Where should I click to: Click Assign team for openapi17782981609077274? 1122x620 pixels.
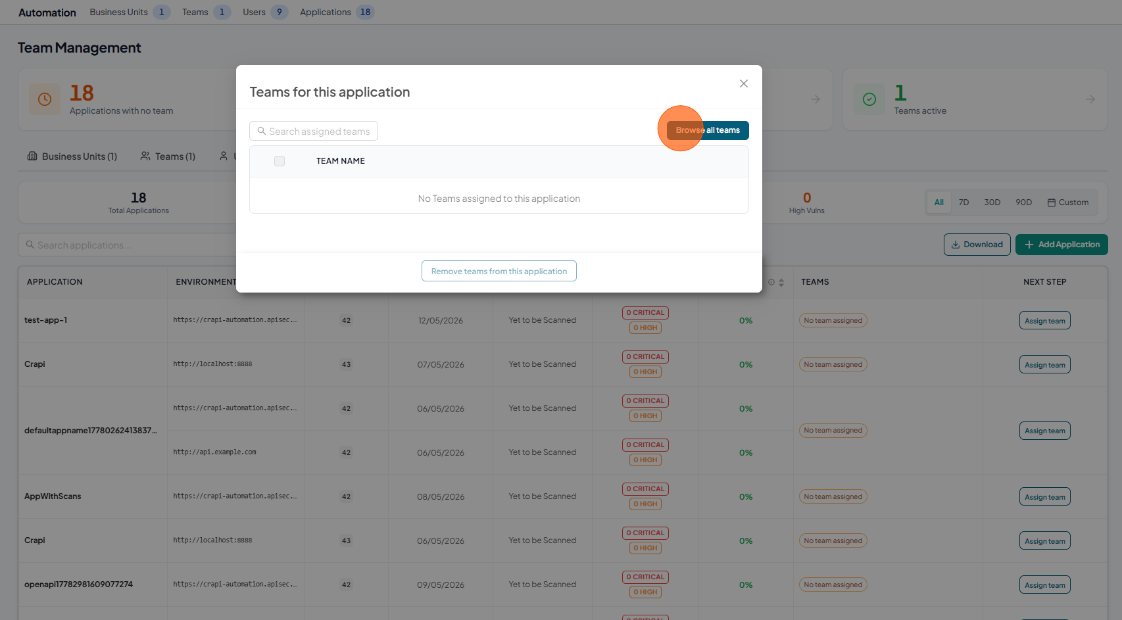pyautogui.click(x=1045, y=585)
